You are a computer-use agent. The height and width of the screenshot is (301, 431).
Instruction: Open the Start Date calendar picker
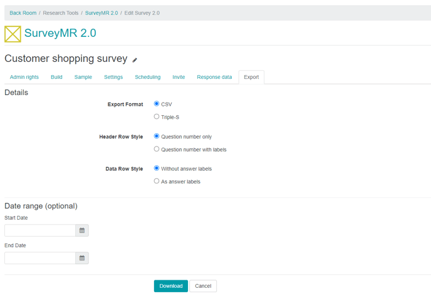tap(82, 230)
